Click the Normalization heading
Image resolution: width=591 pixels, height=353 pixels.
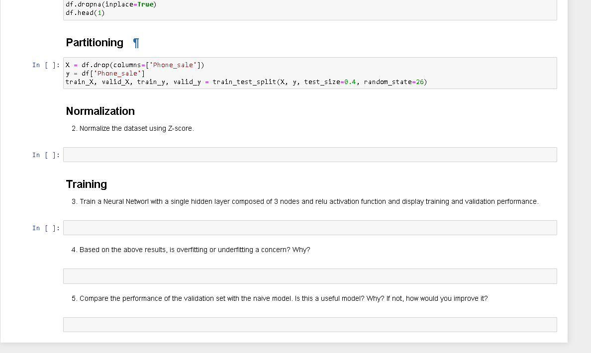tap(100, 111)
